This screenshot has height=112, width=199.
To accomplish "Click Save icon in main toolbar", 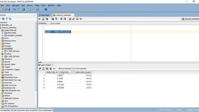I will [x=5, y=9].
